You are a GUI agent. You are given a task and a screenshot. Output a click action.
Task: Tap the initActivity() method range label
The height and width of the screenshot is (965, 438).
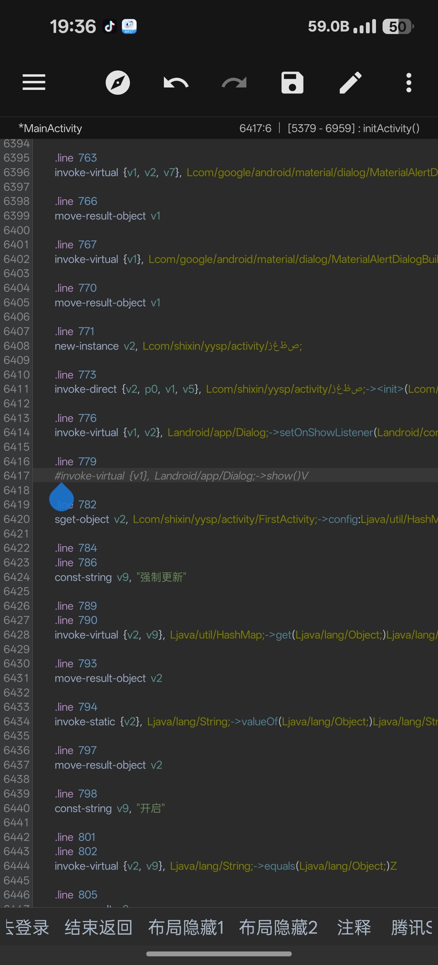coord(353,128)
